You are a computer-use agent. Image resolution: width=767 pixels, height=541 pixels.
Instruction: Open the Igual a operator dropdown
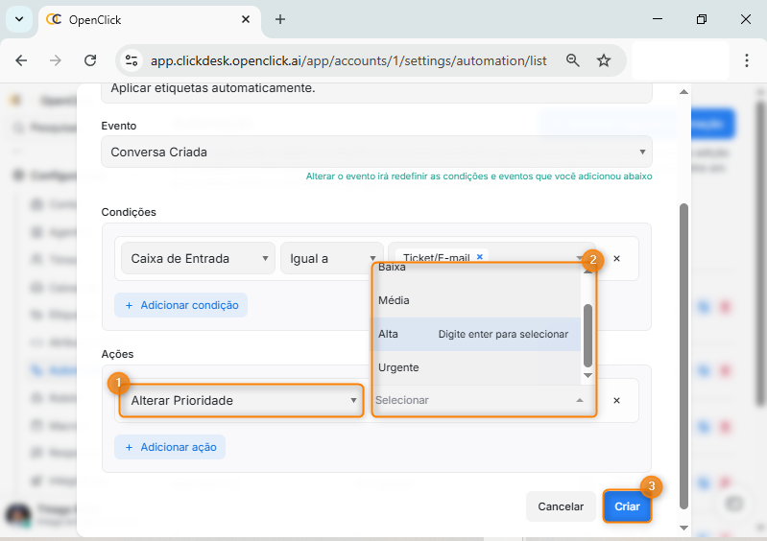click(x=331, y=258)
